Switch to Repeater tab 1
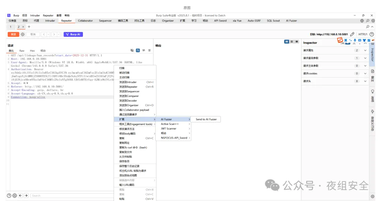 pos(11,27)
